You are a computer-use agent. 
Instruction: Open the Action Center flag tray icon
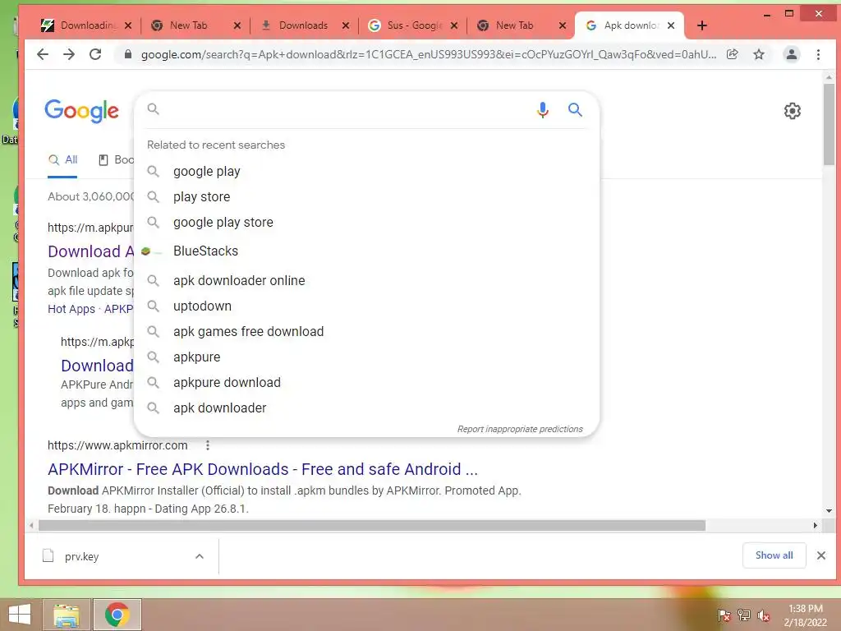(x=724, y=615)
